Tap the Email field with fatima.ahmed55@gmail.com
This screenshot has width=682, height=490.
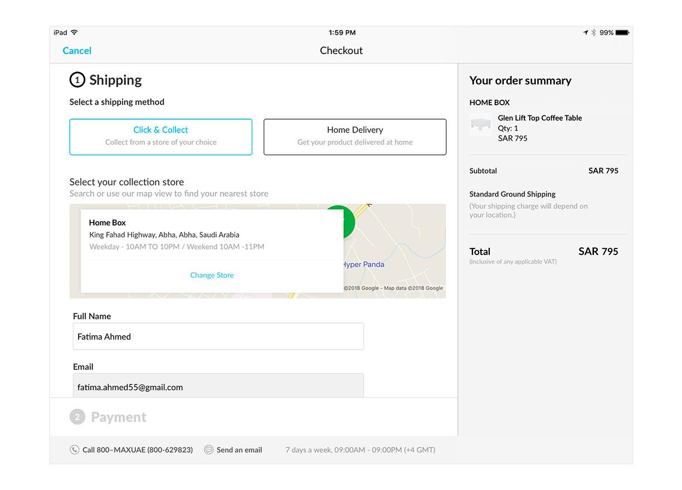218,386
